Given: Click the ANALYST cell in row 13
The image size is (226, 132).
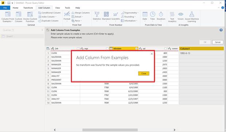Looking at the screenshot, I should click(65, 99).
